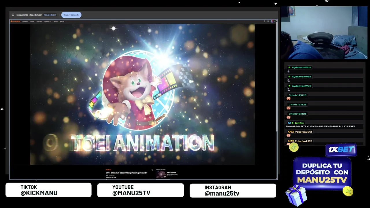370x208 pixels.
Task: Click the Crunchyroll search icon
Action: (264, 21)
